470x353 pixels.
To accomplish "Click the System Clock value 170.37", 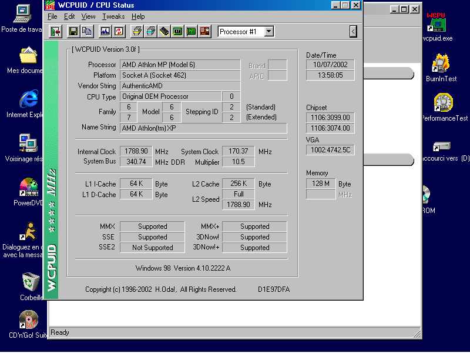I will [239, 151].
